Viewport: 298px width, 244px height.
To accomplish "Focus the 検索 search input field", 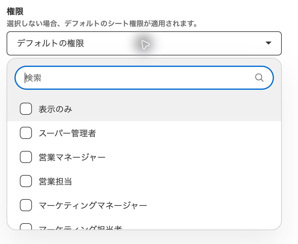I will 144,78.
